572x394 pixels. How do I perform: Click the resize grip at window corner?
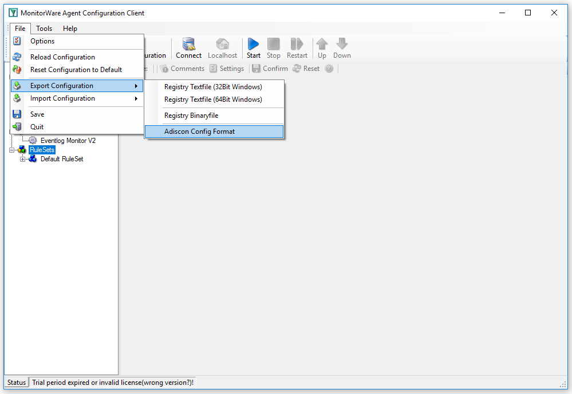[x=563, y=384]
